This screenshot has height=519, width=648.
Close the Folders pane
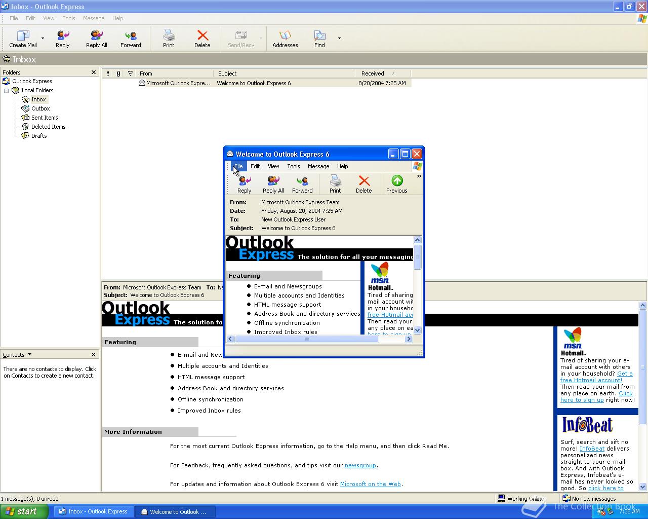tap(94, 72)
